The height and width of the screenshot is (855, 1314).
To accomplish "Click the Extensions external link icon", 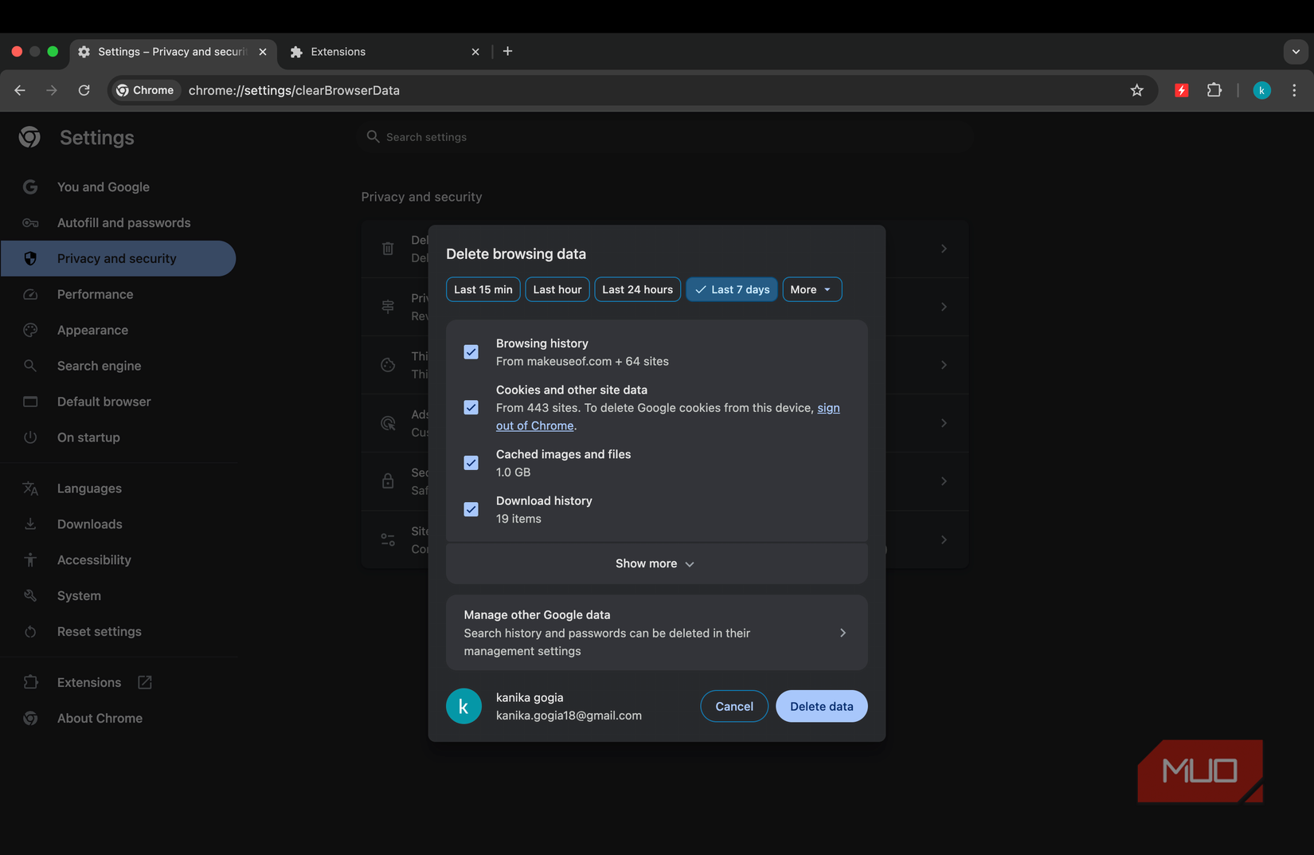I will click(x=145, y=683).
